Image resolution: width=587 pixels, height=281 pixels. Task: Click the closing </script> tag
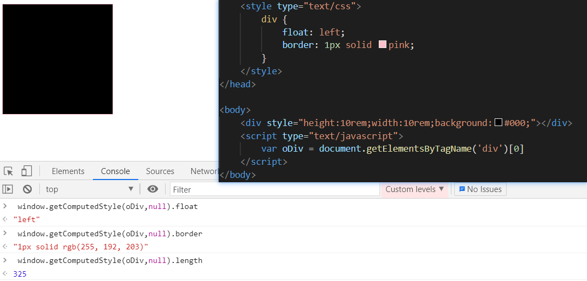click(263, 162)
